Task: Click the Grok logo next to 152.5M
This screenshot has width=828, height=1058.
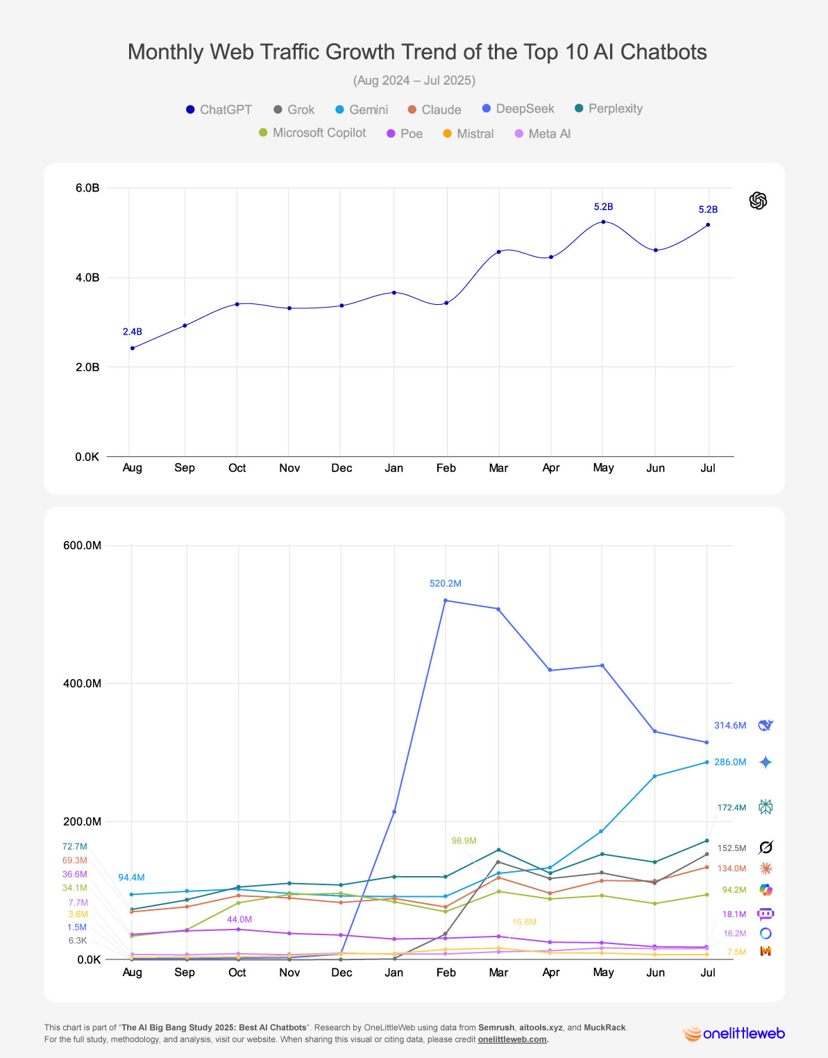Action: pos(766,848)
